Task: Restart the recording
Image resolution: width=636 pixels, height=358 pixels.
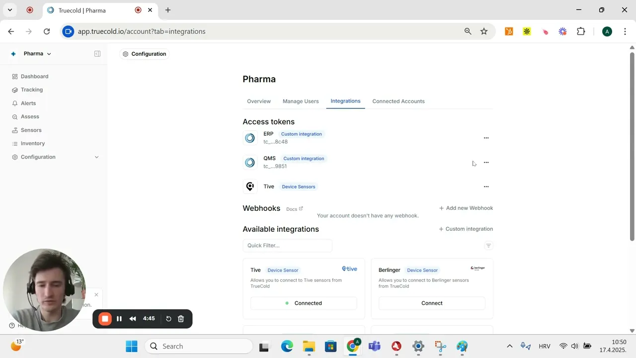Action: [168, 319]
